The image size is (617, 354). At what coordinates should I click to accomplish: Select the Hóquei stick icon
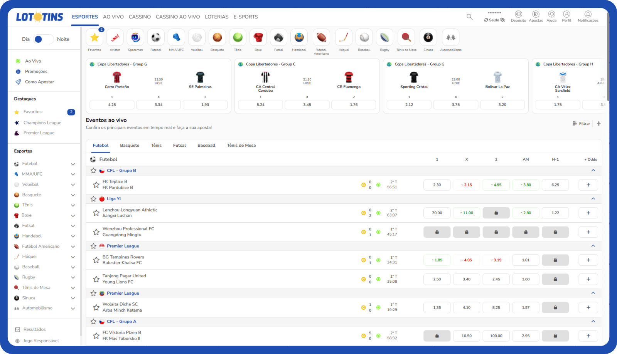(344, 37)
